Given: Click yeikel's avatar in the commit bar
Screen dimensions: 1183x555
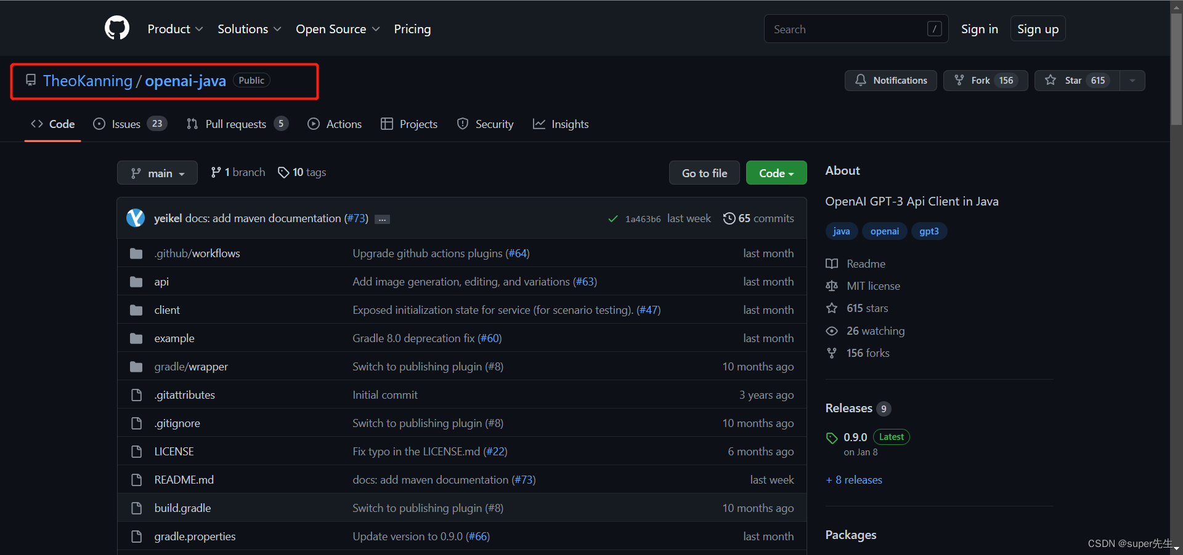Looking at the screenshot, I should 136,218.
